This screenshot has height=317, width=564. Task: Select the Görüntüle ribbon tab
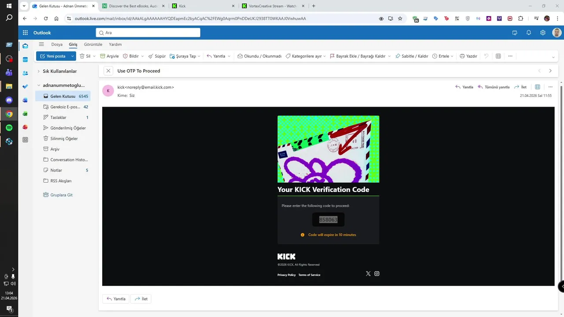click(x=93, y=44)
